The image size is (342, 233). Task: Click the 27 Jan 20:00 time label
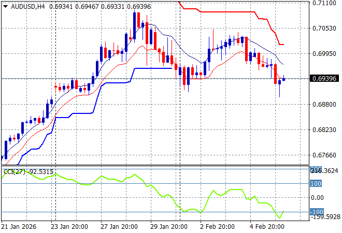pyautogui.click(x=119, y=227)
